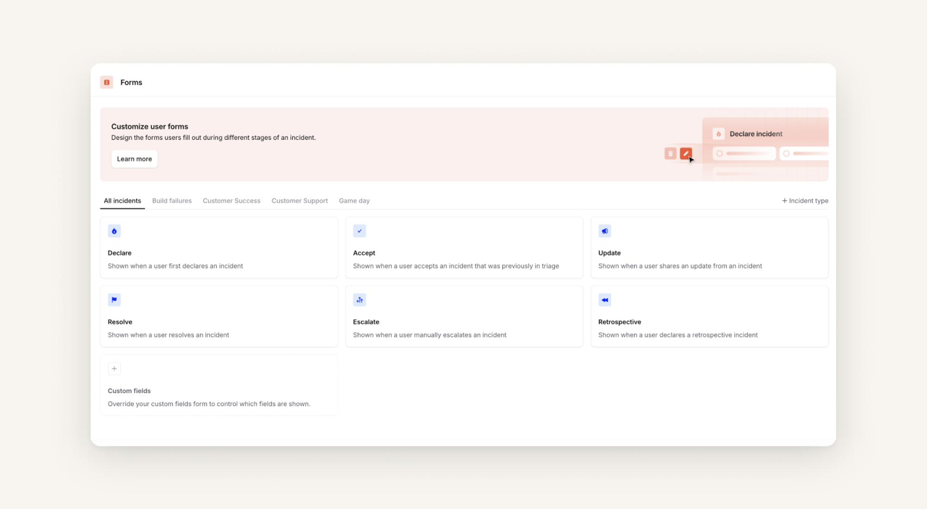
Task: Click the Declare incident preview title
Action: pos(756,134)
